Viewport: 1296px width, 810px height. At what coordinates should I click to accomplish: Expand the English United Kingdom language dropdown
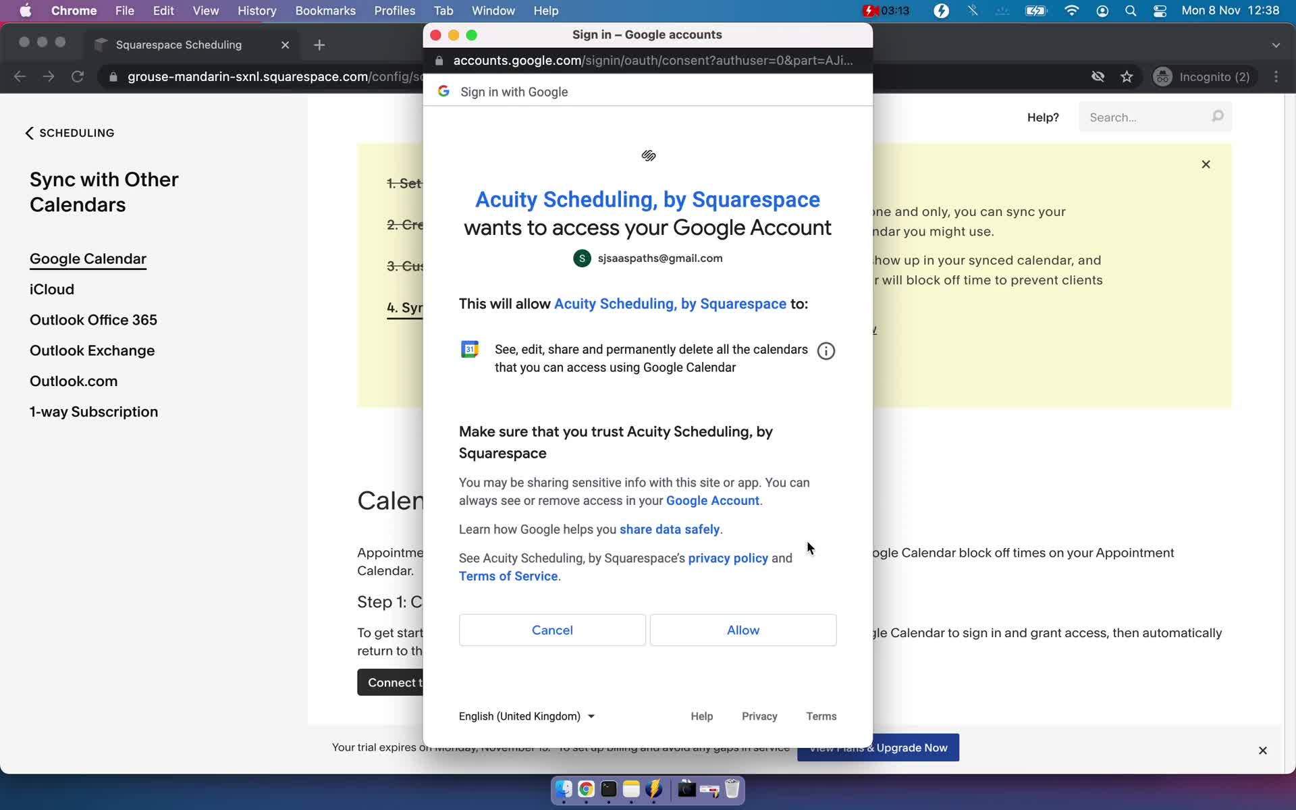[x=526, y=715]
